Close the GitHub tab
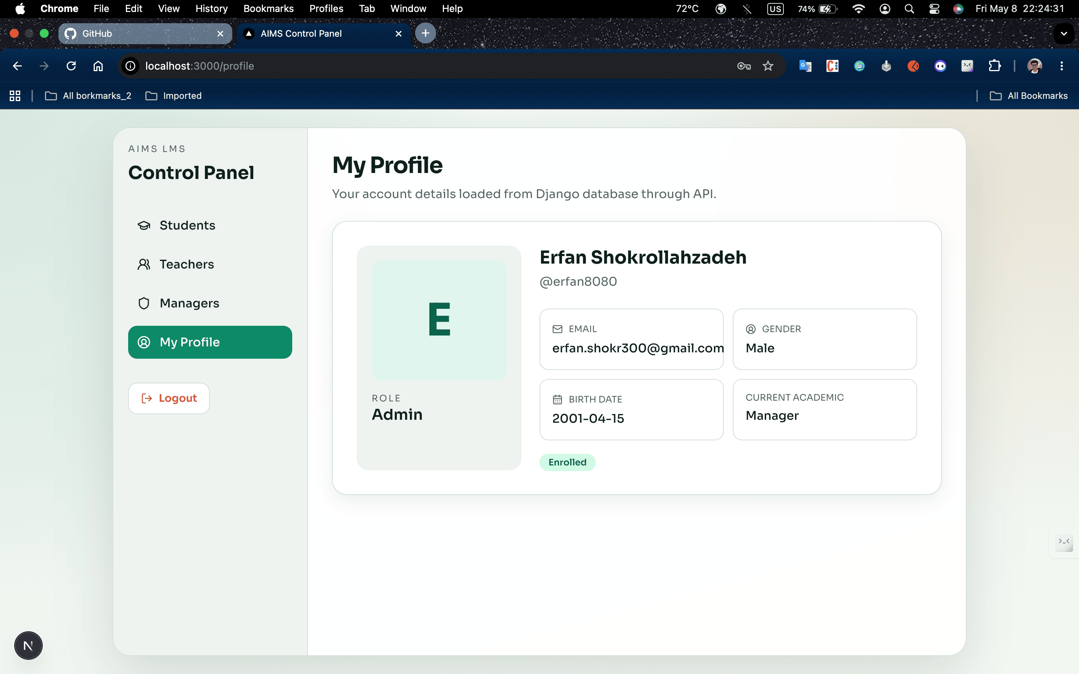Image resolution: width=1079 pixels, height=674 pixels. 220,33
